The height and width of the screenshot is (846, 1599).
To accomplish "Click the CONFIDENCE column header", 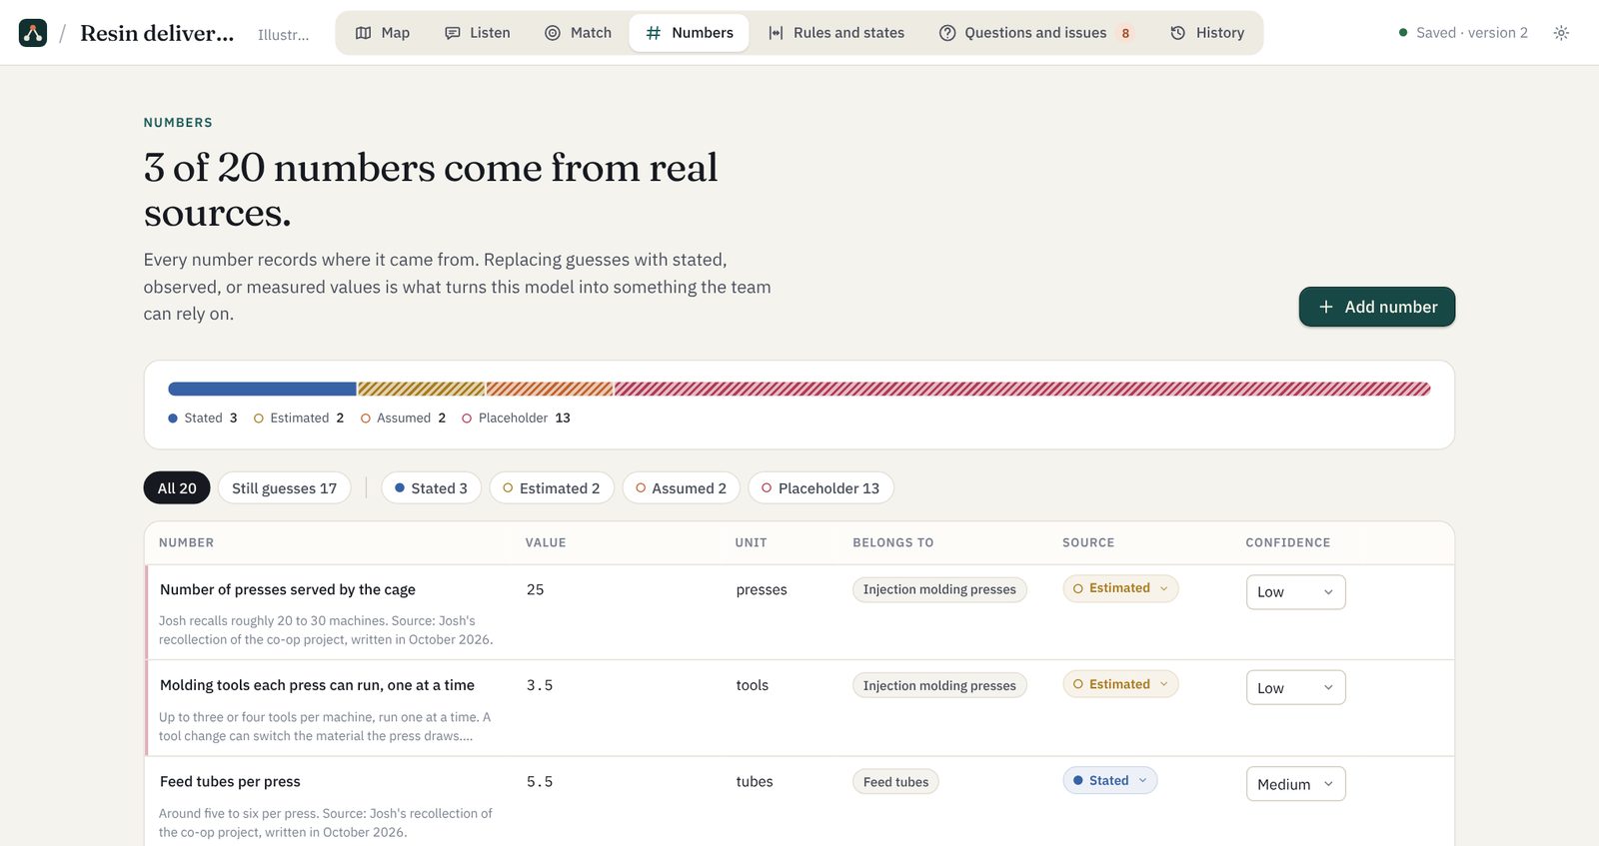I will coord(1288,542).
